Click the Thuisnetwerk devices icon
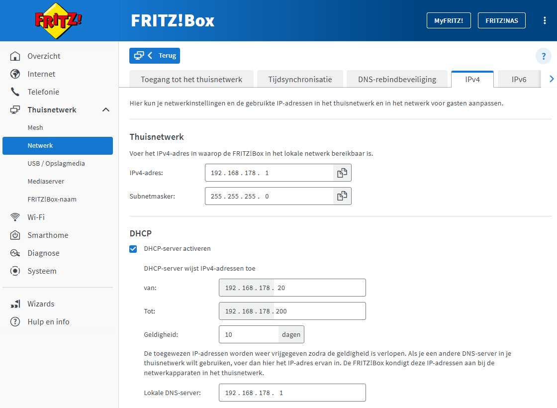 click(15, 110)
